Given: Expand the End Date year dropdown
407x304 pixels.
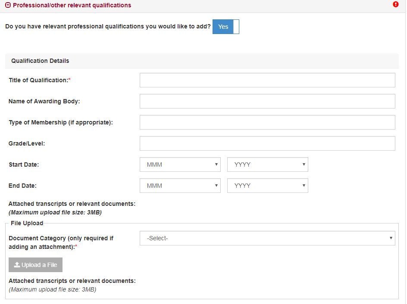Looking at the screenshot, I should [x=268, y=186].
